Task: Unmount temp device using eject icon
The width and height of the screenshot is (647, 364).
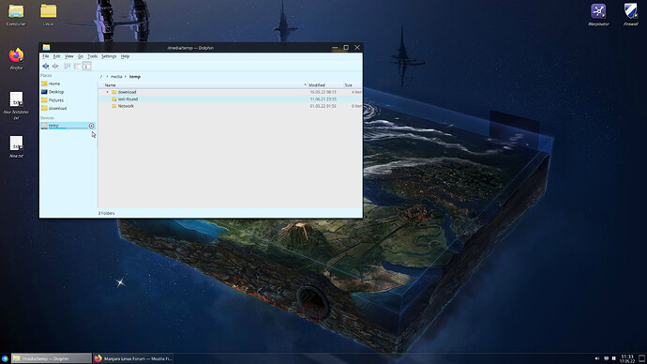Action: point(92,126)
